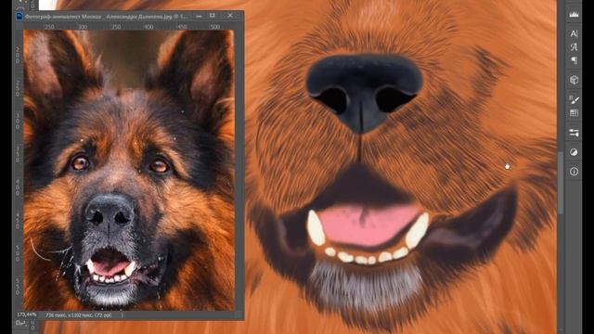The image size is (594, 334).
Task: Open the Paragraph panel icon
Action: (x=574, y=60)
